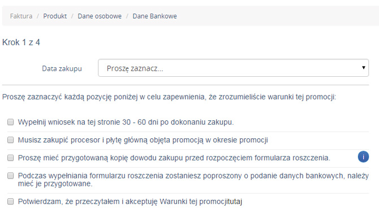Click the 'Data zakupu' field label
Image resolution: width=379 pixels, height=214 pixels.
tap(62, 69)
